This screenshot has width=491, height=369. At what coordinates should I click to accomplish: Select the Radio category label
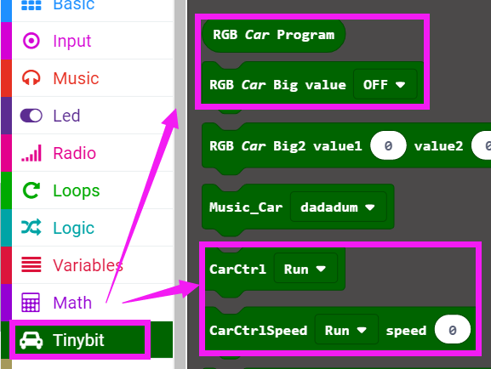[x=75, y=153]
